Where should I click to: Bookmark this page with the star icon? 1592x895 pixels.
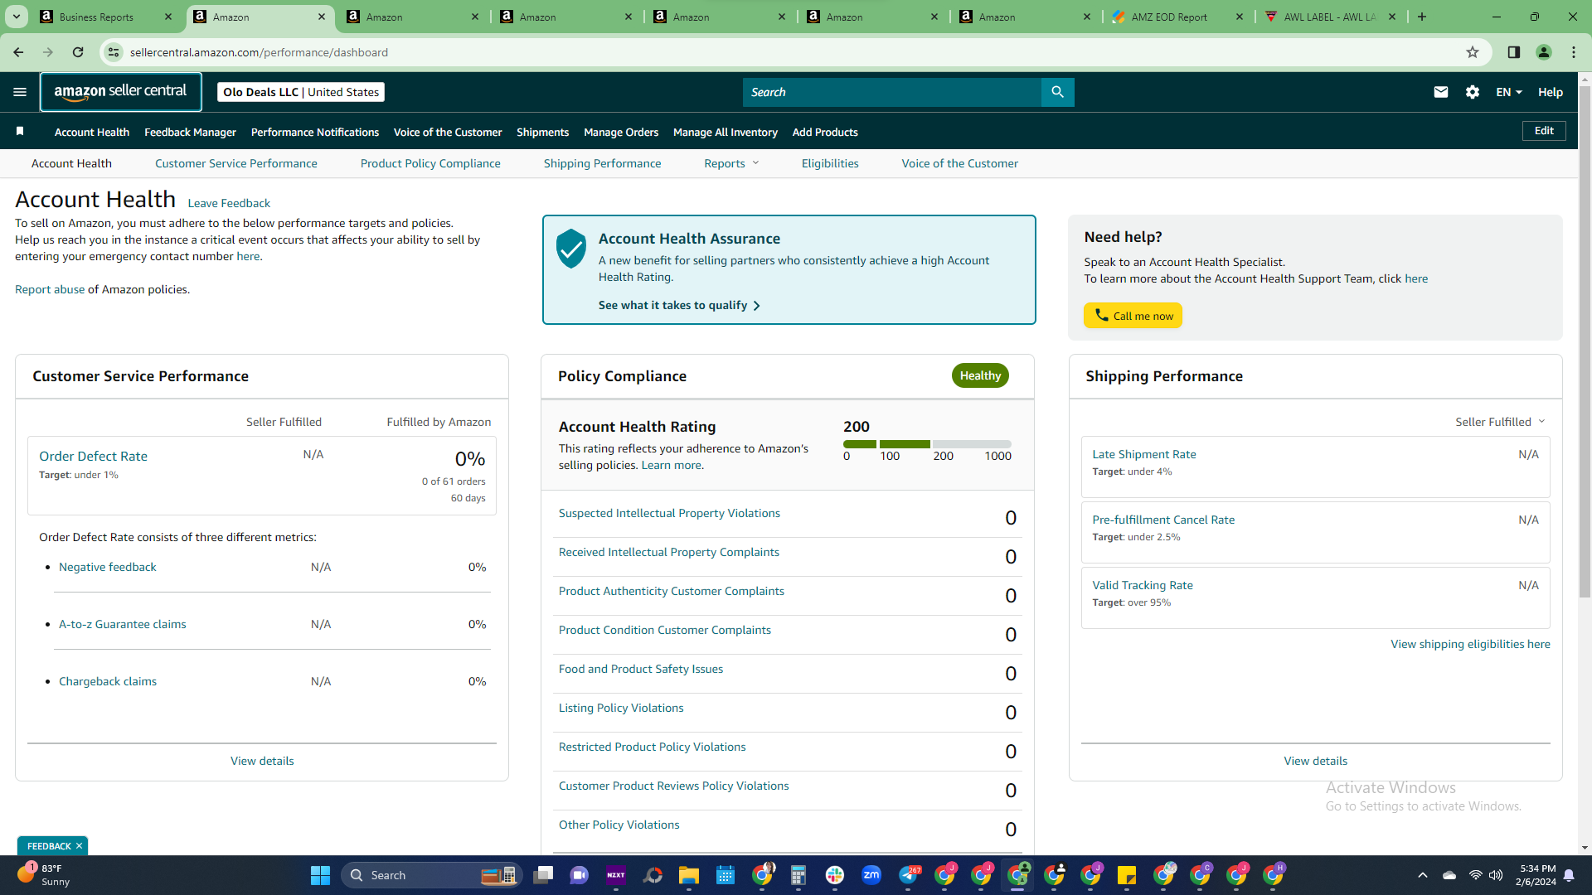tap(1473, 52)
